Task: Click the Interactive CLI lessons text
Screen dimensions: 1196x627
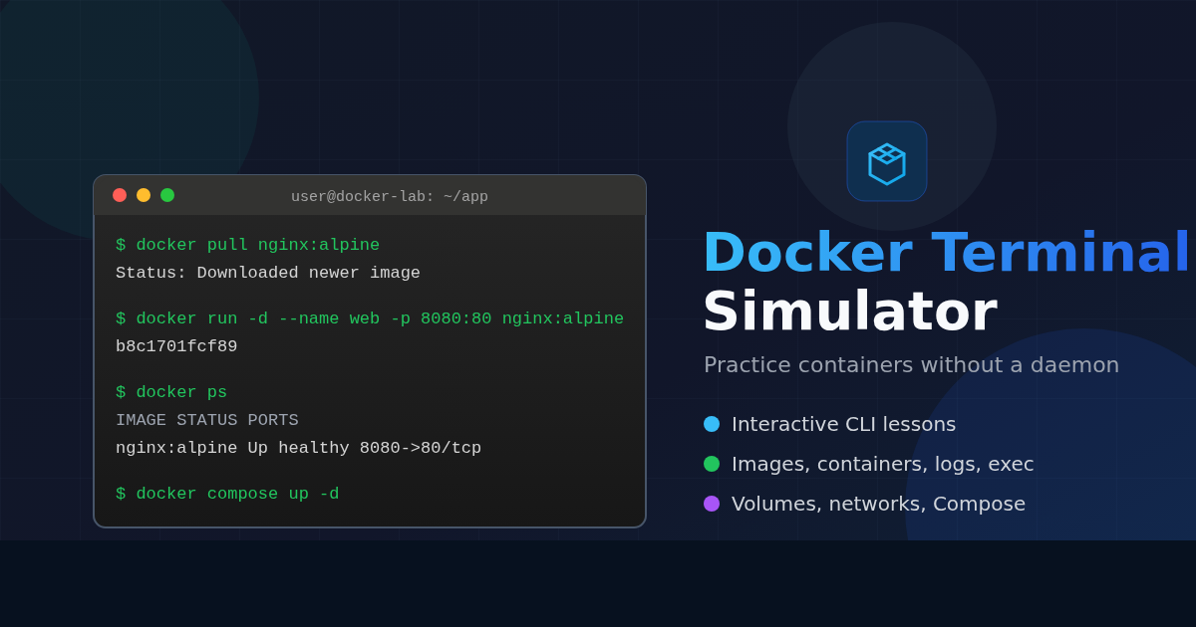Action: tap(843, 424)
